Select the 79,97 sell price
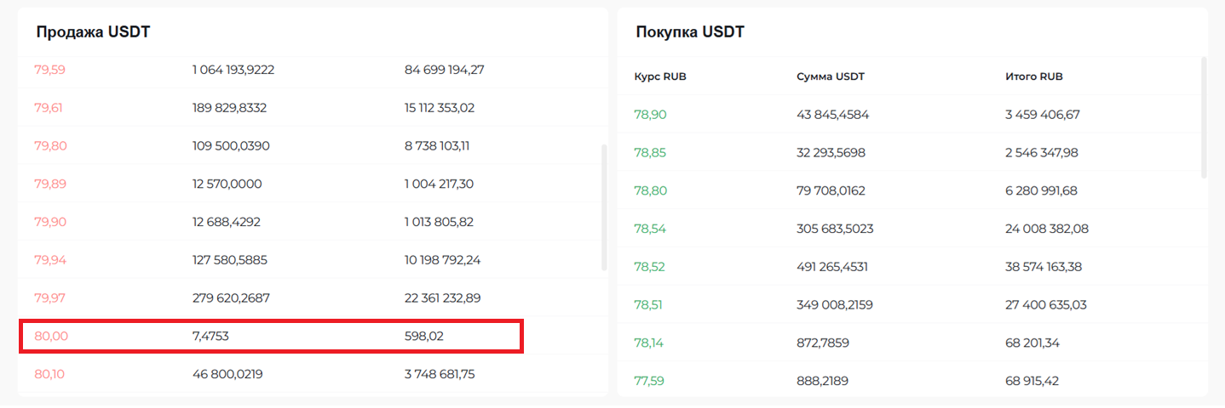The width and height of the screenshot is (1225, 408). tap(50, 297)
